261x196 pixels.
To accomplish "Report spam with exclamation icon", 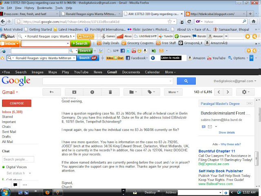I will (92, 92).
